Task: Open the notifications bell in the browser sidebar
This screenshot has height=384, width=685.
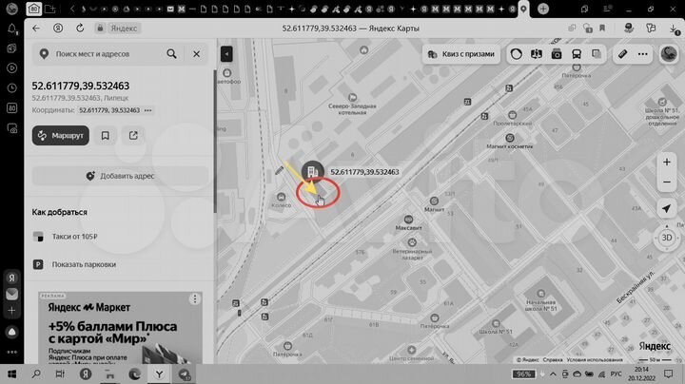Action: pos(12,29)
